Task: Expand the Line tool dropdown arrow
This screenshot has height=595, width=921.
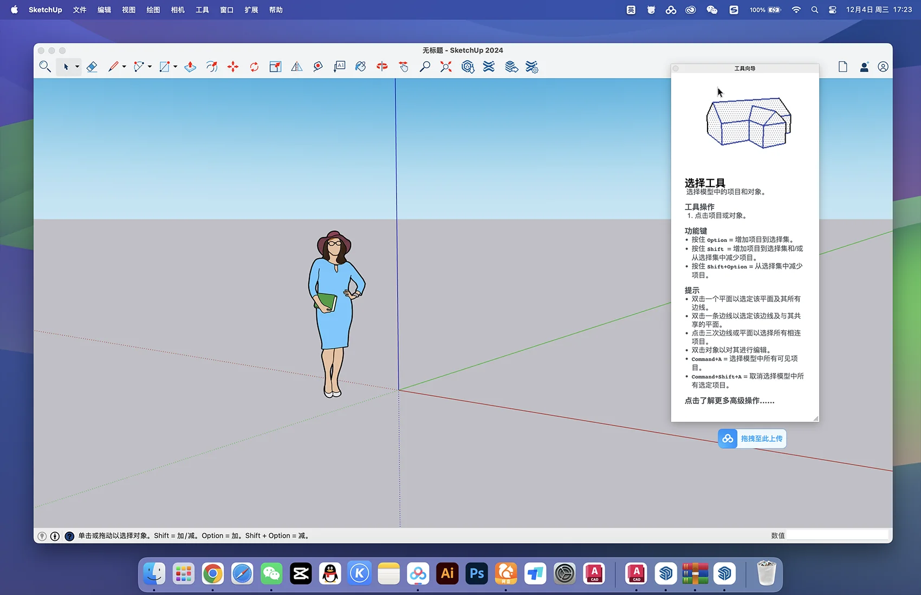Action: 124,67
